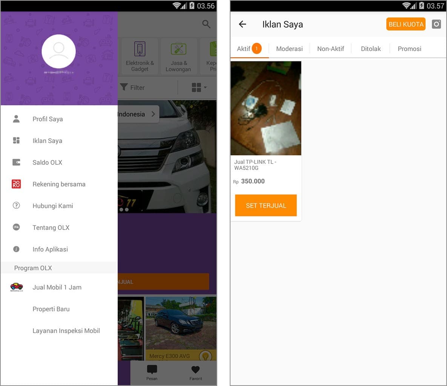Open the Ditolak tab
The height and width of the screenshot is (386, 447).
[x=371, y=49]
